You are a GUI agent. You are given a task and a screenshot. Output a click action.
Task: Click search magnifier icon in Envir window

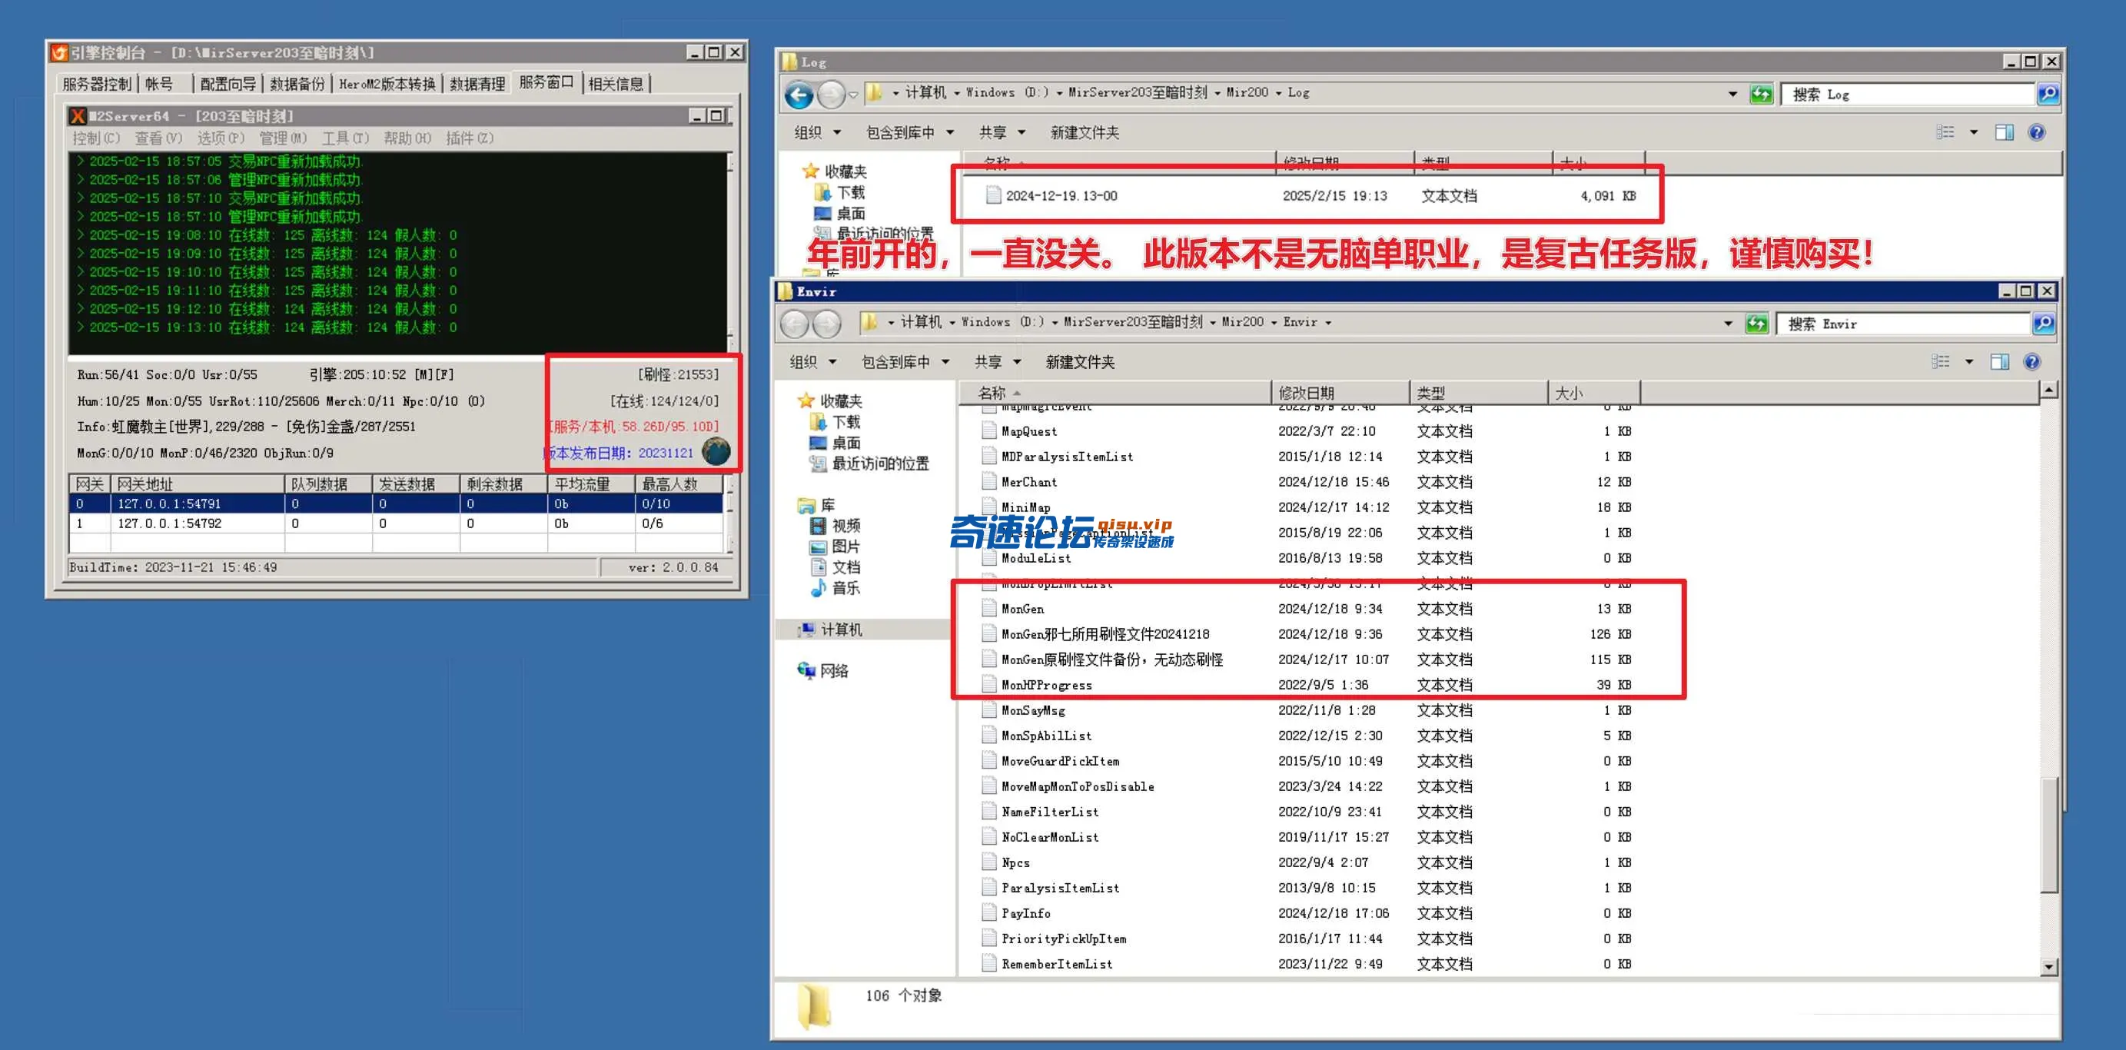pos(2044,324)
